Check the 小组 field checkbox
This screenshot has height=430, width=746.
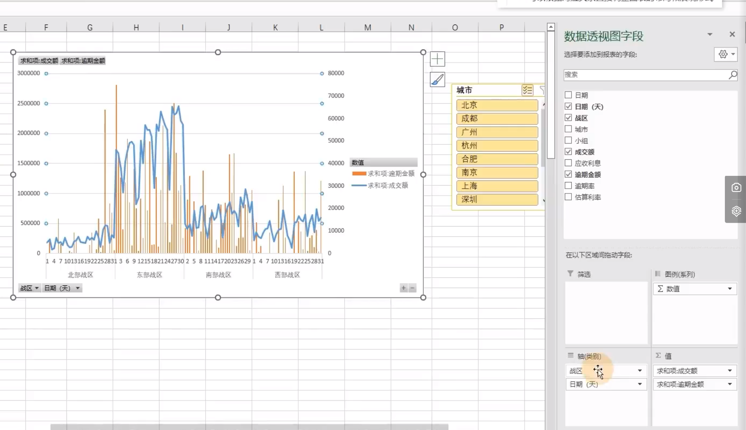568,140
